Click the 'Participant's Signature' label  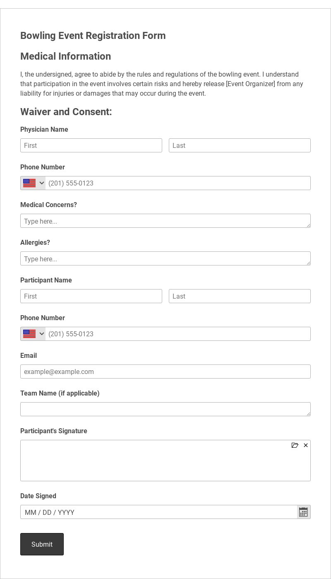[x=54, y=431]
